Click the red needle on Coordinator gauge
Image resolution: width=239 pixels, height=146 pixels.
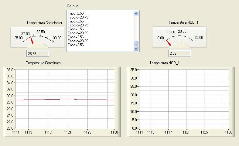(x=32, y=40)
